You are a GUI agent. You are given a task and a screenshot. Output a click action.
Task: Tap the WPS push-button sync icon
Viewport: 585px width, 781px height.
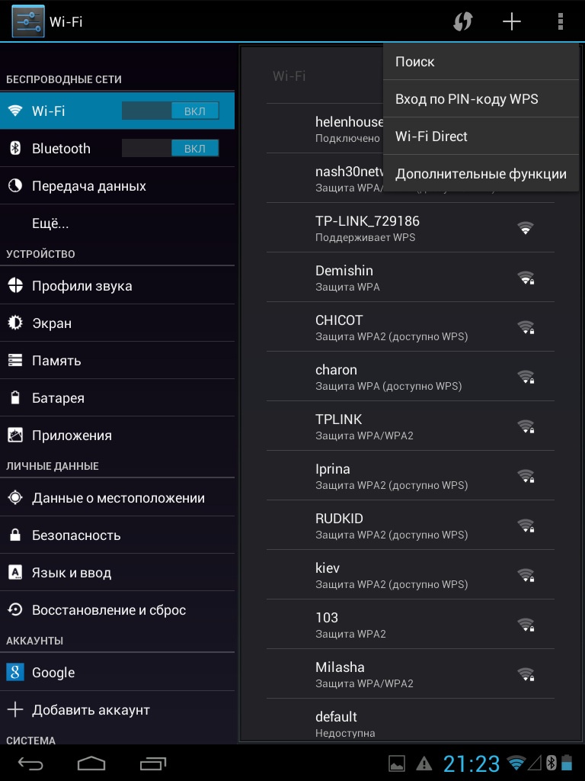pos(462,21)
